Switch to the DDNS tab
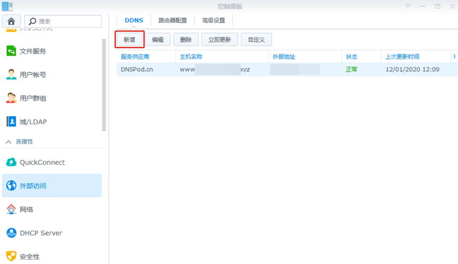The width and height of the screenshot is (458, 264). click(134, 21)
